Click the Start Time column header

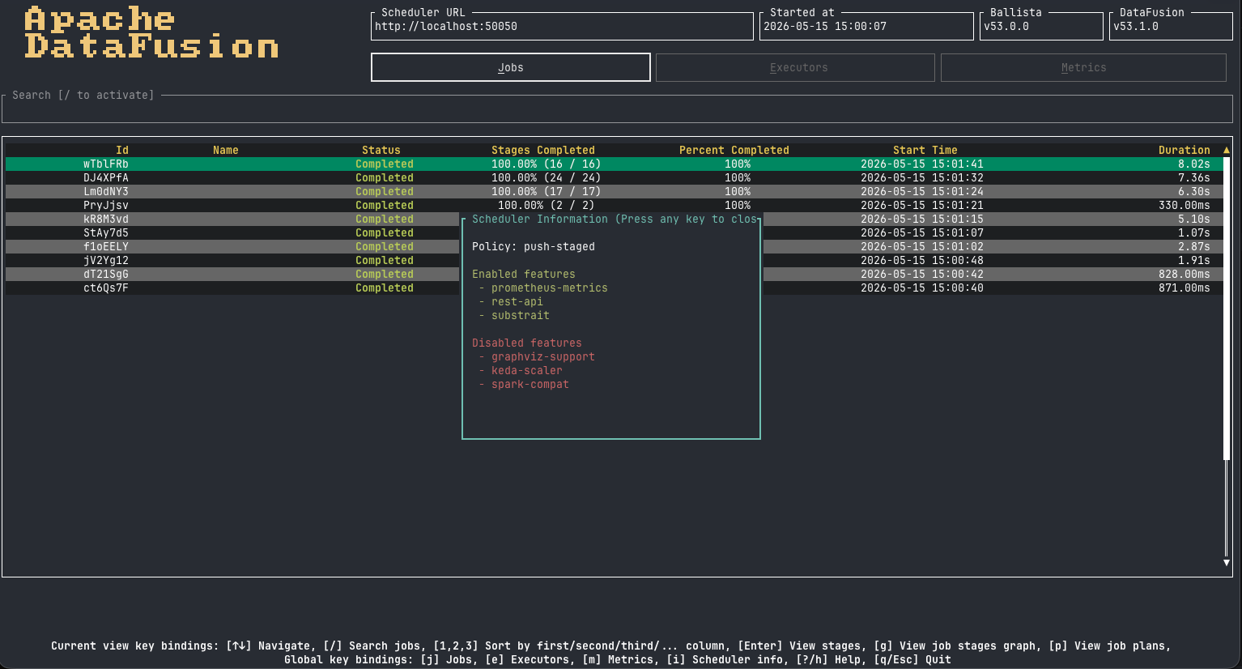(925, 150)
